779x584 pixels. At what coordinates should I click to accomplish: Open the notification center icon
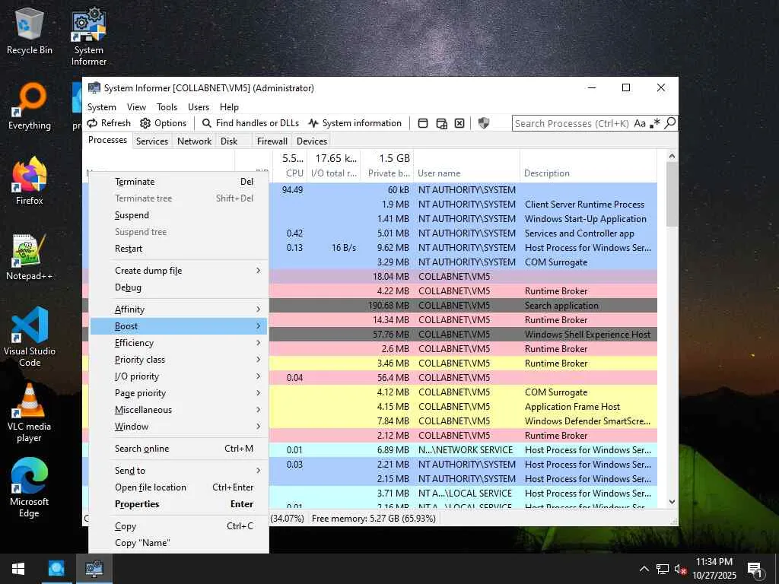tap(755, 570)
